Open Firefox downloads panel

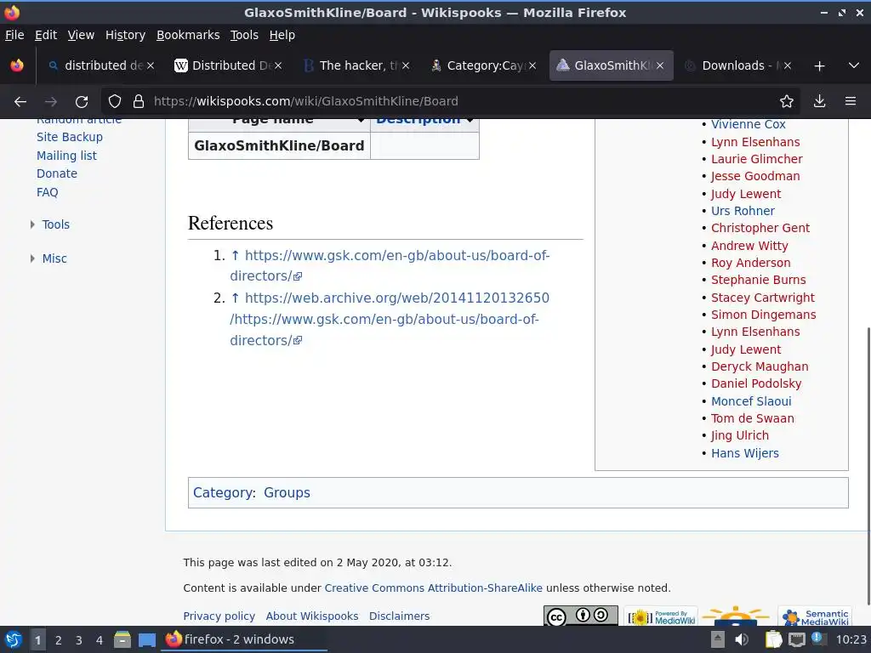click(819, 102)
